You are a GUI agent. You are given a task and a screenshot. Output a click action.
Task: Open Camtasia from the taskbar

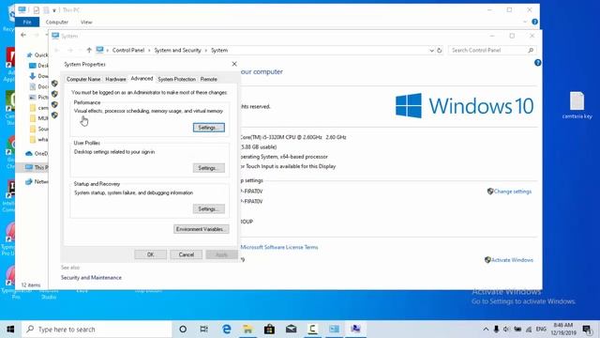[x=312, y=330]
